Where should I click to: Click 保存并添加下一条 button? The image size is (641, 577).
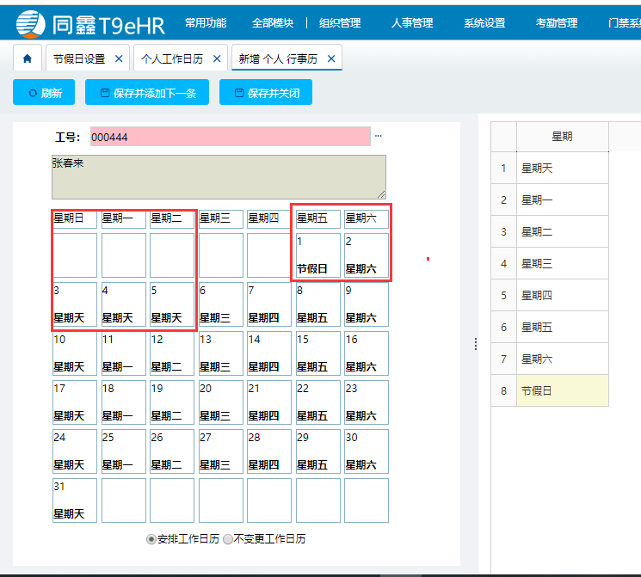pyautogui.click(x=147, y=93)
